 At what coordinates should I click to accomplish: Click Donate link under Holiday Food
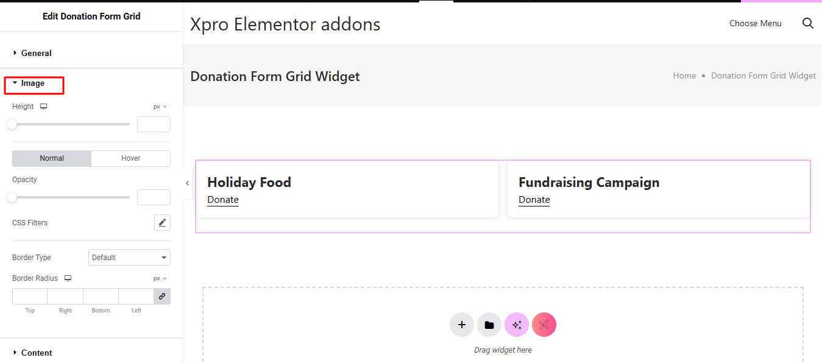coord(223,200)
